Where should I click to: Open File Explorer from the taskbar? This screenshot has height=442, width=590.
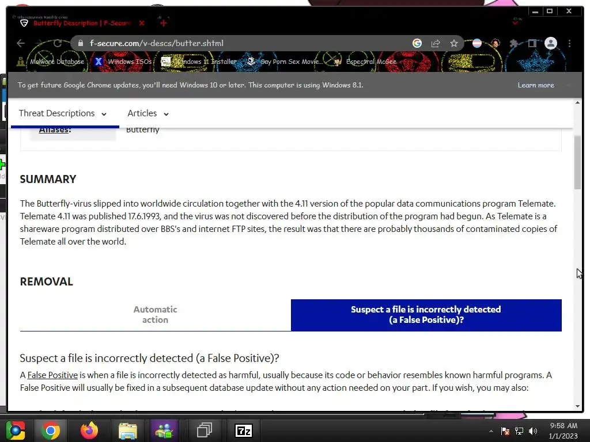(127, 430)
